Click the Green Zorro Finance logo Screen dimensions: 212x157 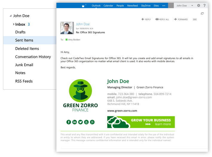(80, 96)
